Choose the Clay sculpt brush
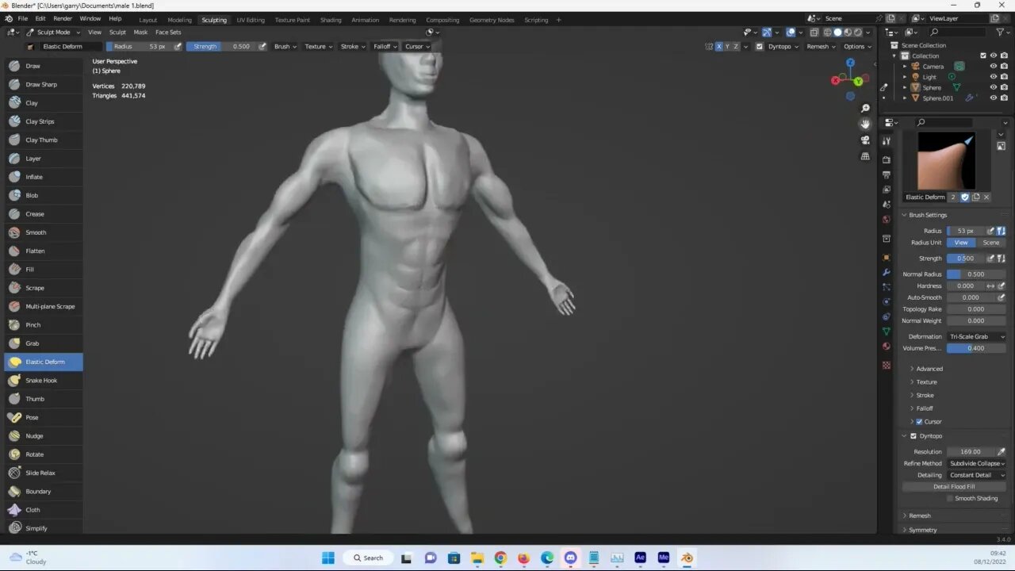Viewport: 1015px width, 571px height. tap(44, 103)
